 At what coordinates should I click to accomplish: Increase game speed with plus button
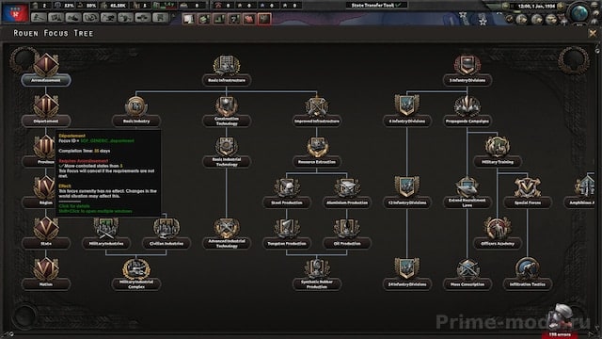(x=561, y=7)
